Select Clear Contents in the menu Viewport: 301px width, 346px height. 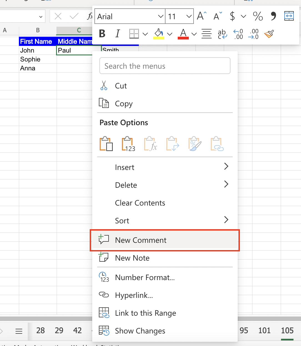[140, 203]
